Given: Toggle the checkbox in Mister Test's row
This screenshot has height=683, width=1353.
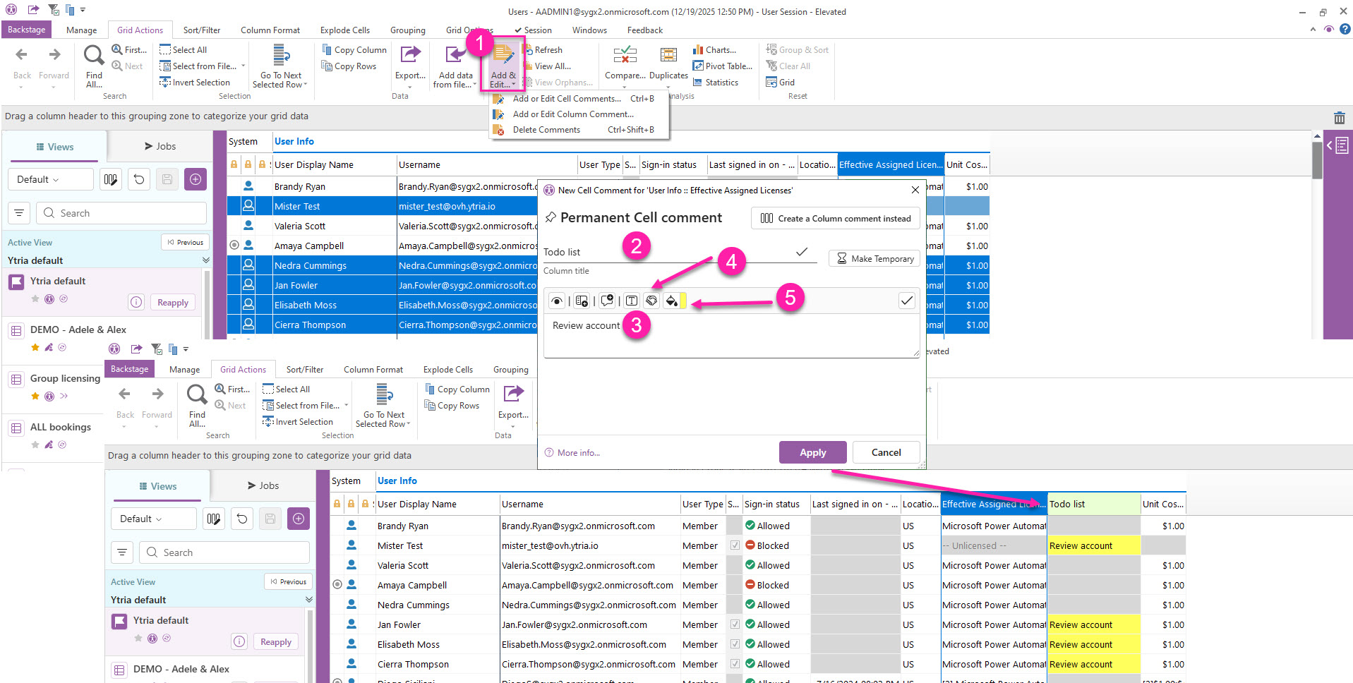Looking at the screenshot, I should [x=735, y=545].
